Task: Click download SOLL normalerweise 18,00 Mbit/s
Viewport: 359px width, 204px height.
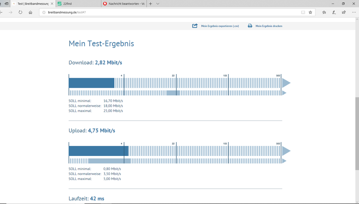Action: pyautogui.click(x=96, y=106)
